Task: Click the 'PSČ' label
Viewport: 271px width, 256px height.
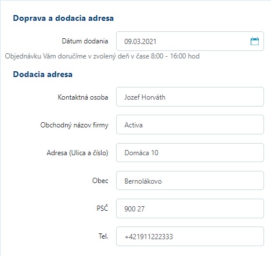Action: click(102, 208)
